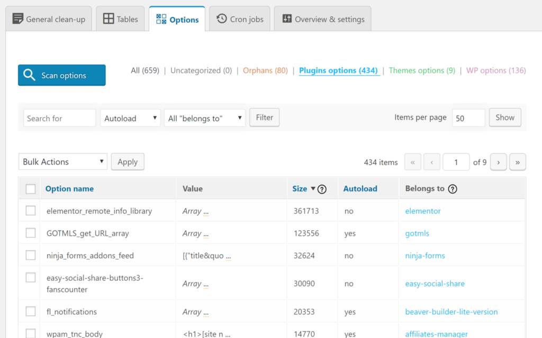Show the Orphans (80) options category
The width and height of the screenshot is (542, 338).
[x=265, y=70]
